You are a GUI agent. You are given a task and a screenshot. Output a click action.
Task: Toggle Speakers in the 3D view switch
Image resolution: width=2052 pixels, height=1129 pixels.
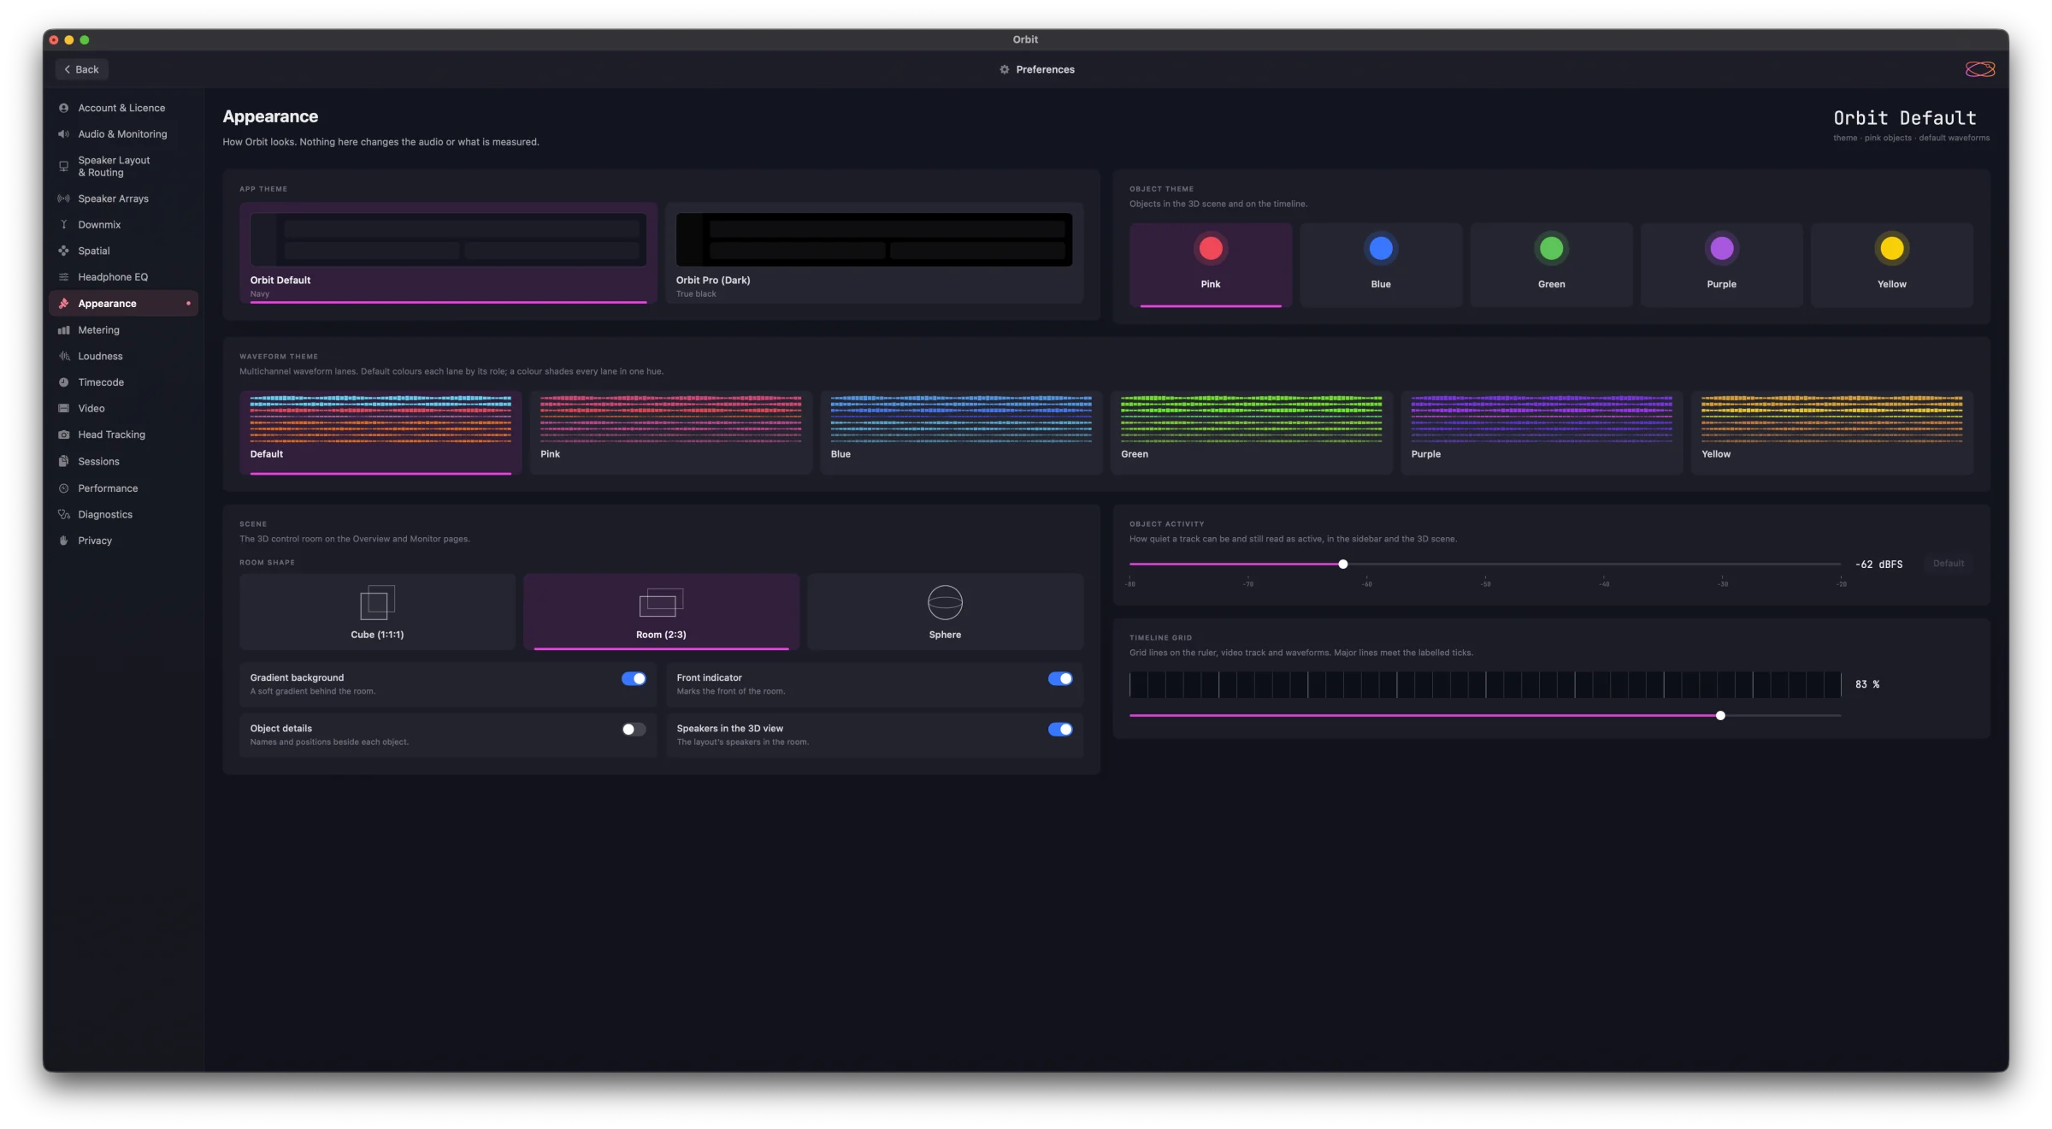pyautogui.click(x=1060, y=730)
